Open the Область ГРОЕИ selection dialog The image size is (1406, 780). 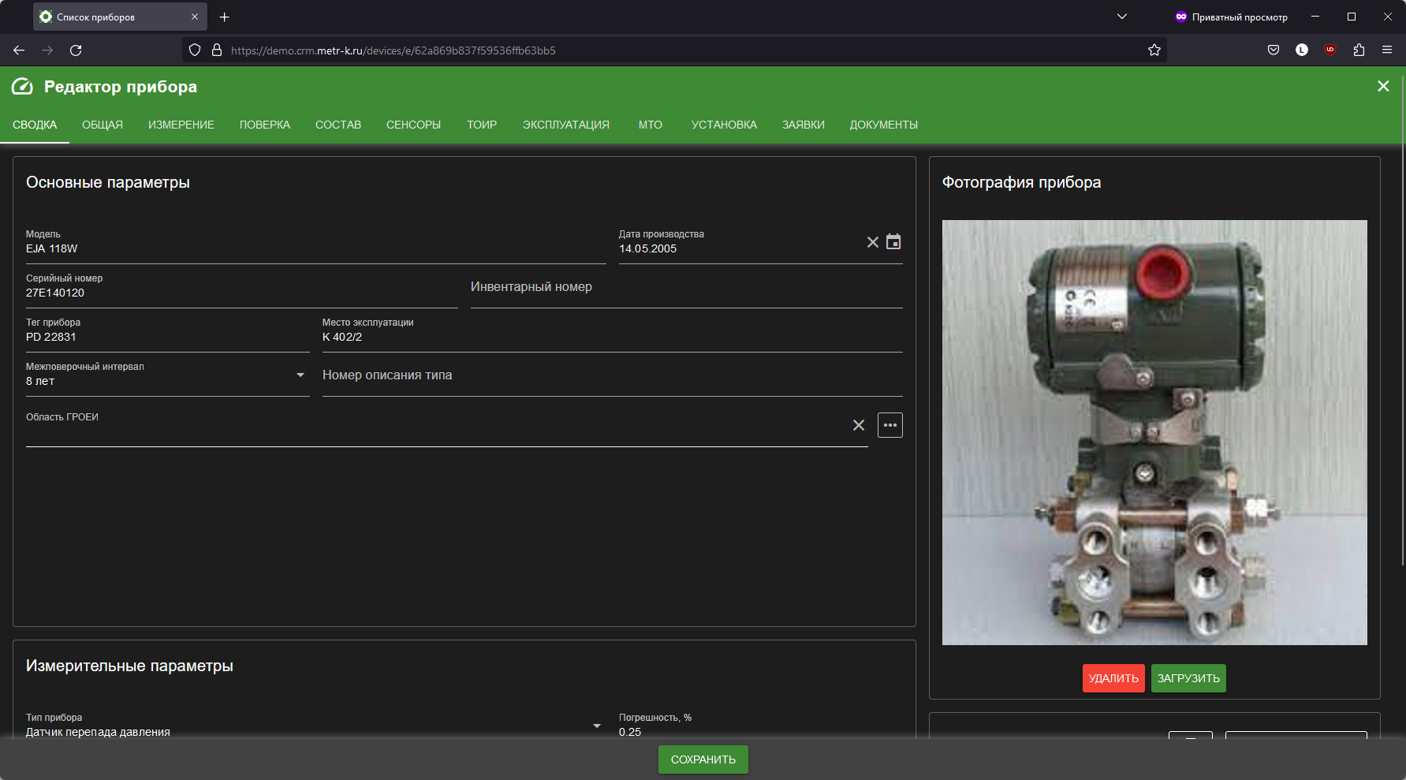pyautogui.click(x=890, y=425)
